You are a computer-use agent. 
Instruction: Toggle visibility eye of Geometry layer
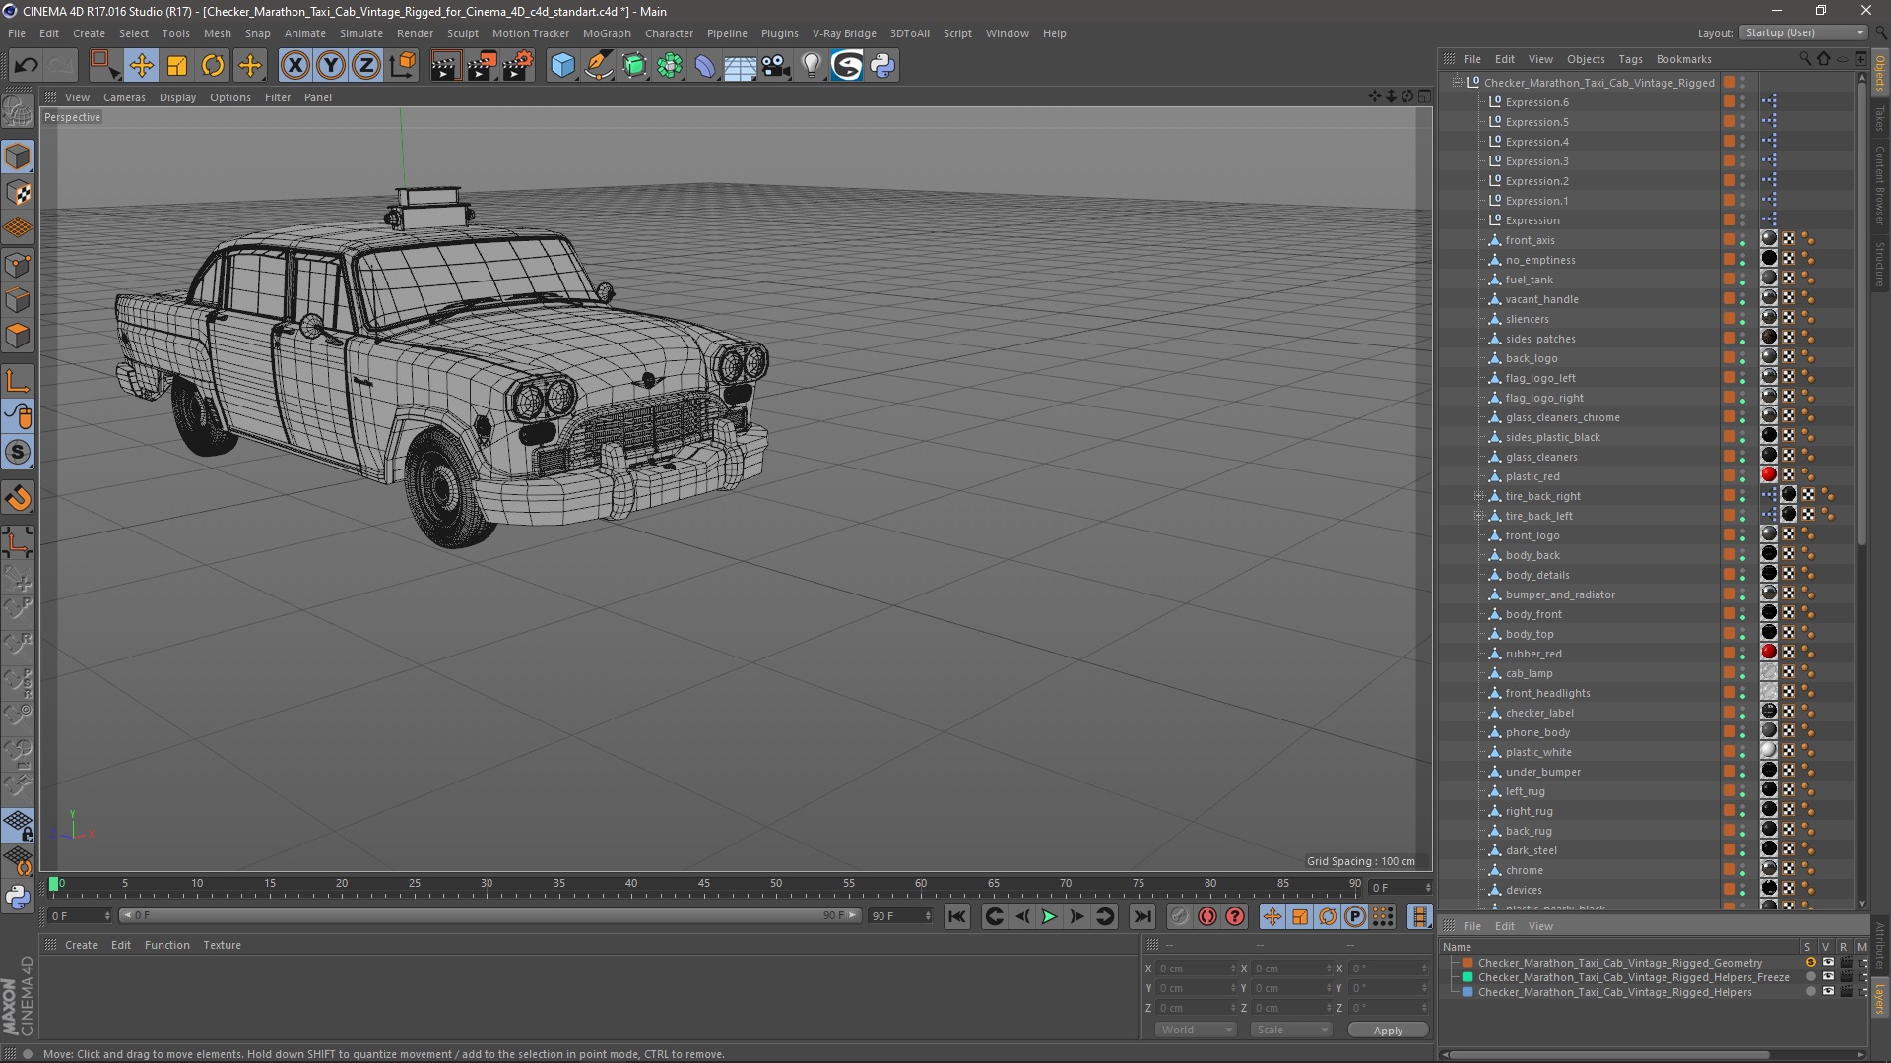tap(1829, 963)
